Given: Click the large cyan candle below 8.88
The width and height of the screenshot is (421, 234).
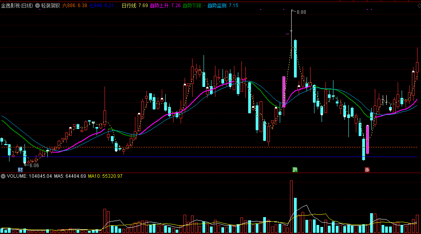Looking at the screenshot, I should (296, 59).
